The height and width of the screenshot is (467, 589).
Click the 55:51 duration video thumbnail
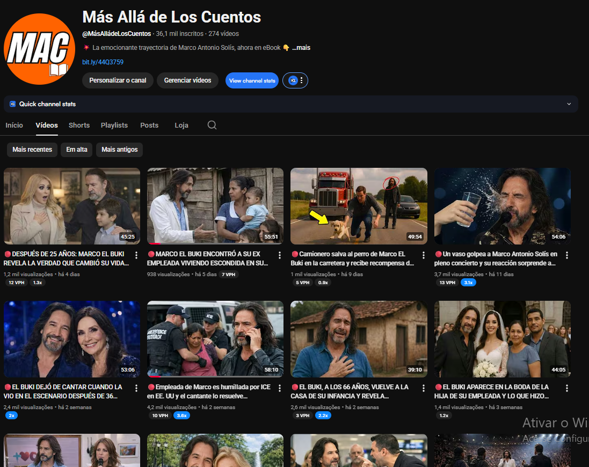215,206
